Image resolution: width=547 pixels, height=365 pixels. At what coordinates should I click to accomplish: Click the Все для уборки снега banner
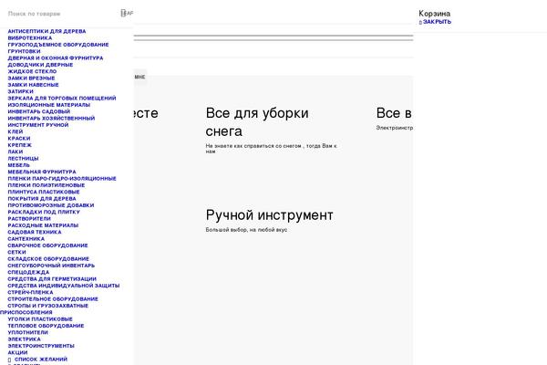(x=257, y=122)
